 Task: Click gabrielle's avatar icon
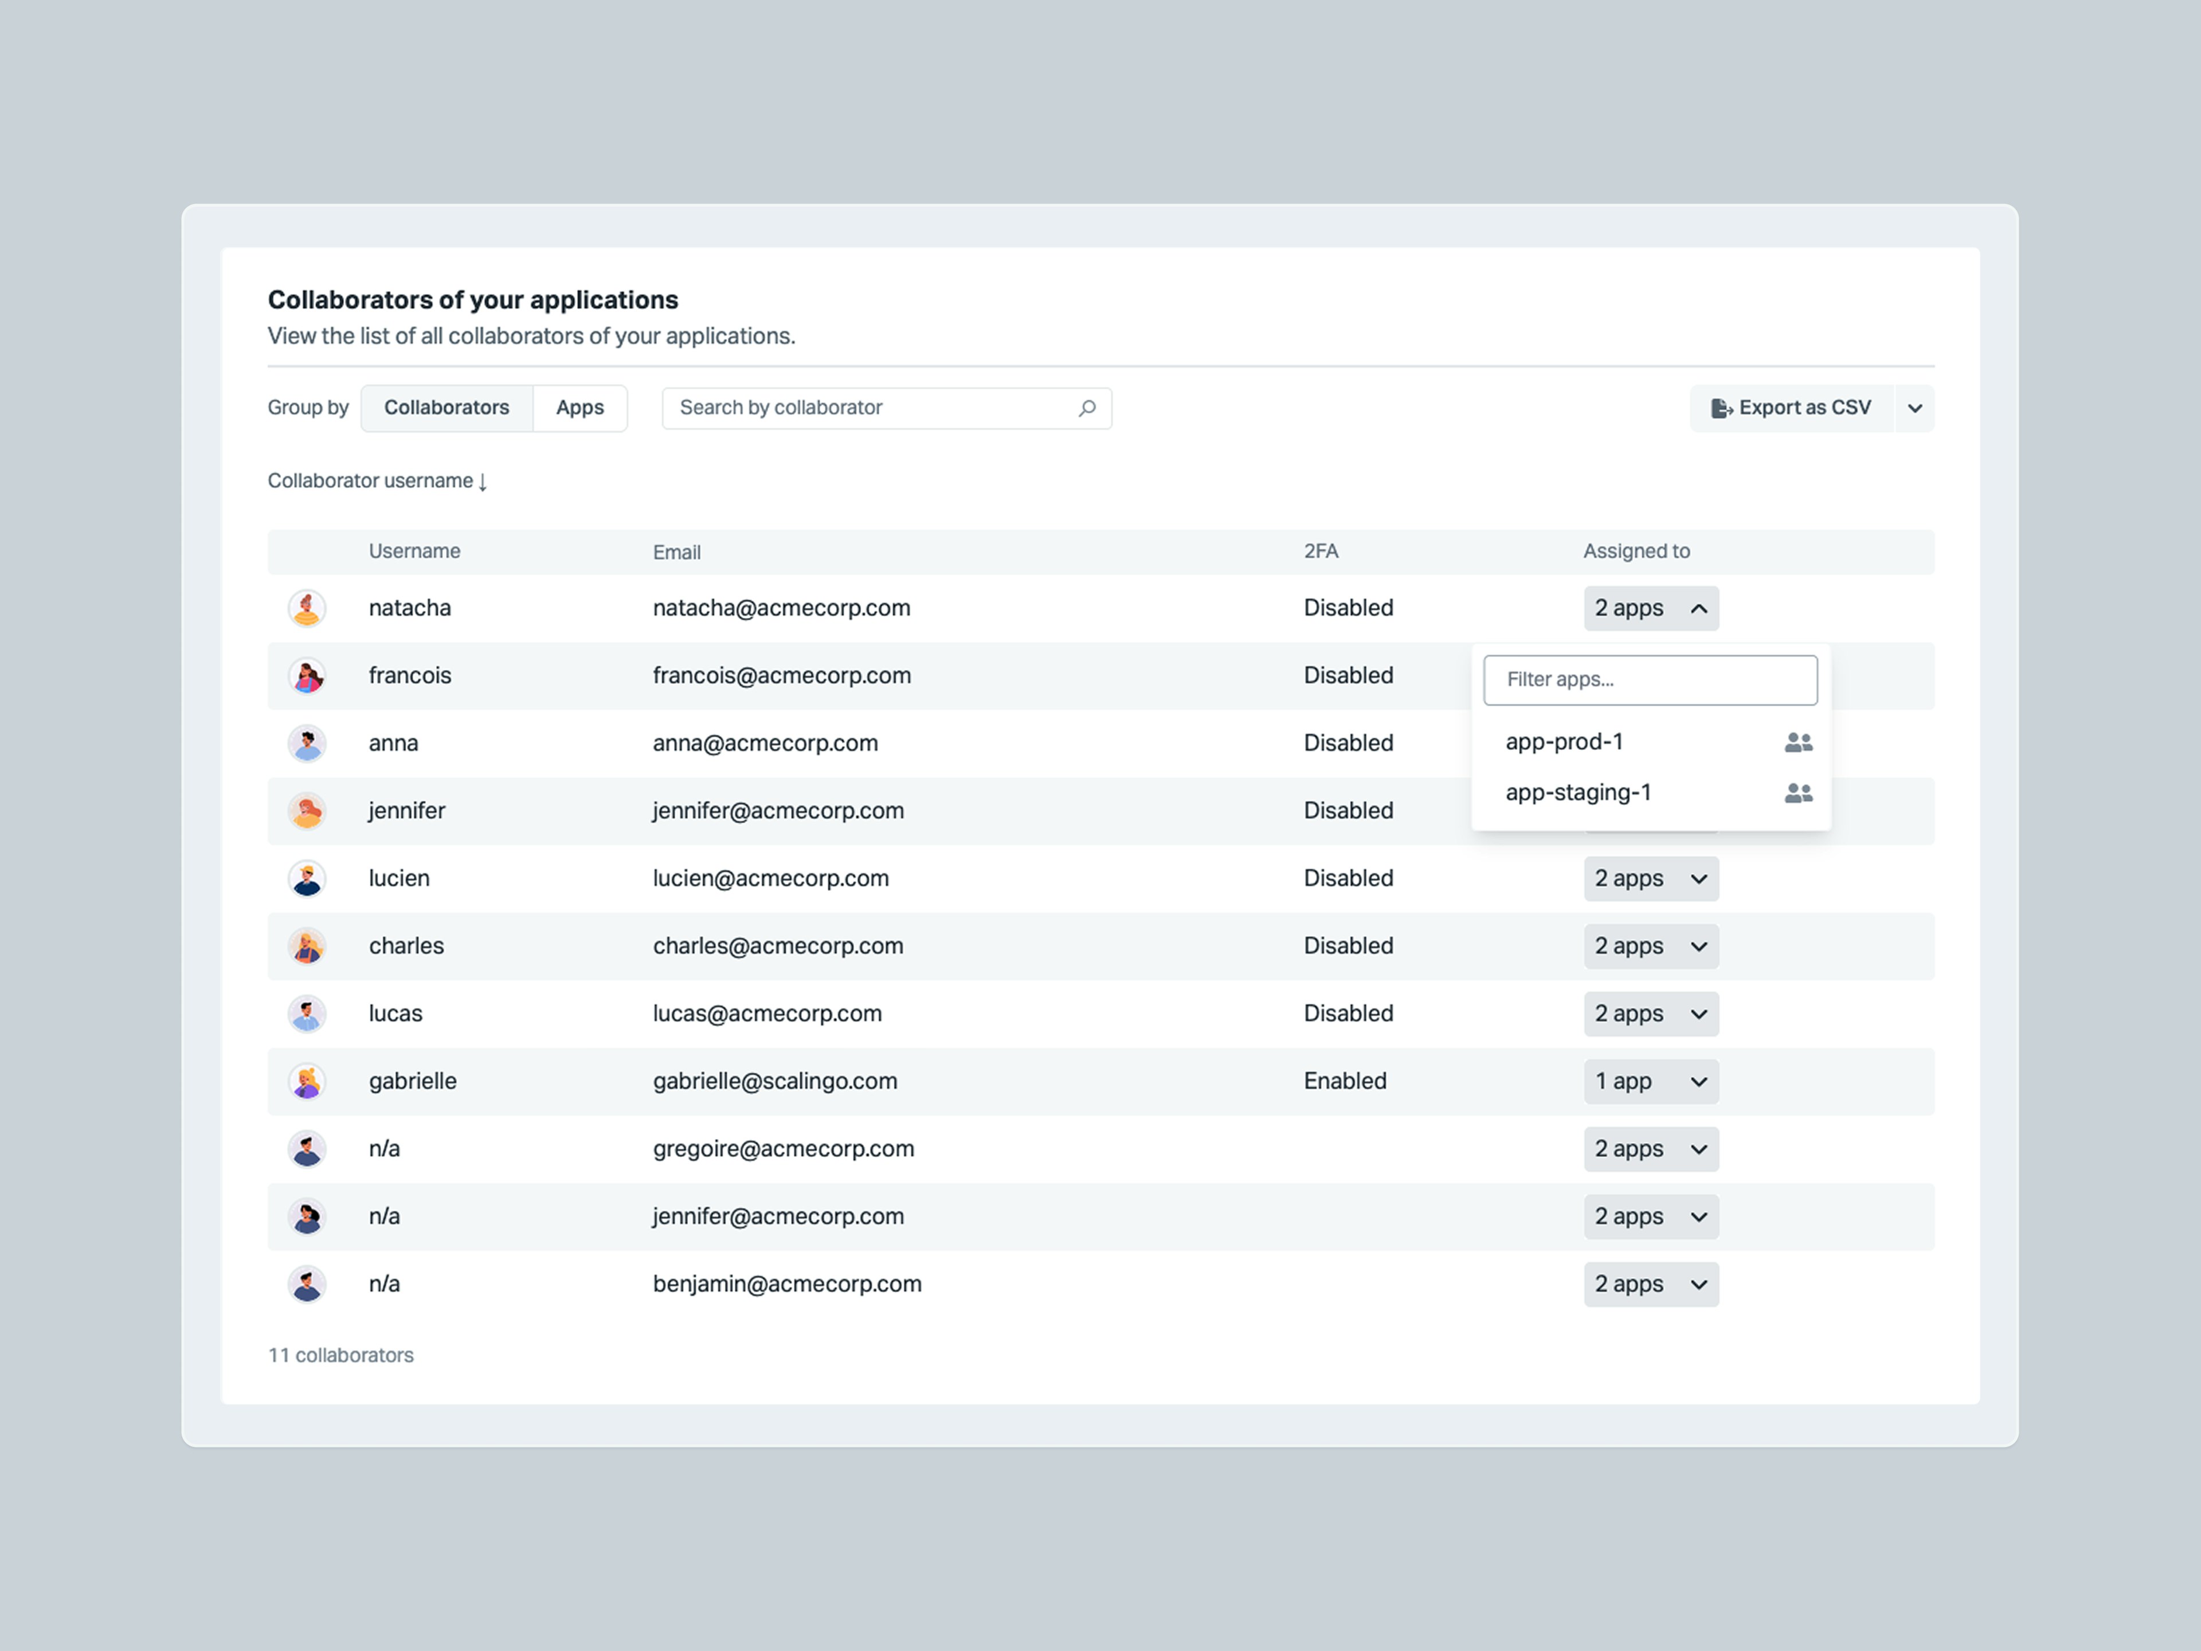point(307,1082)
